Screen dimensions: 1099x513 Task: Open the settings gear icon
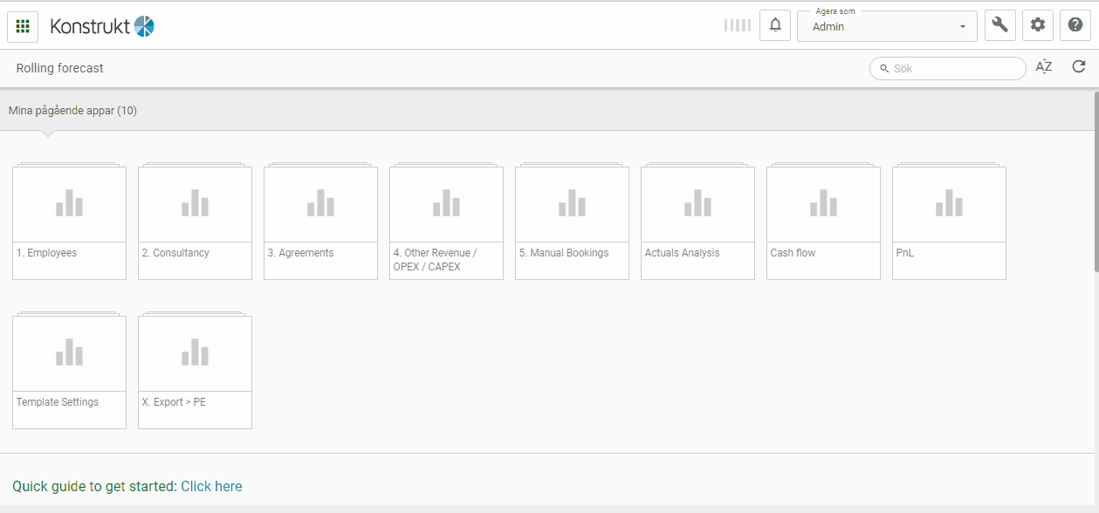click(1038, 25)
